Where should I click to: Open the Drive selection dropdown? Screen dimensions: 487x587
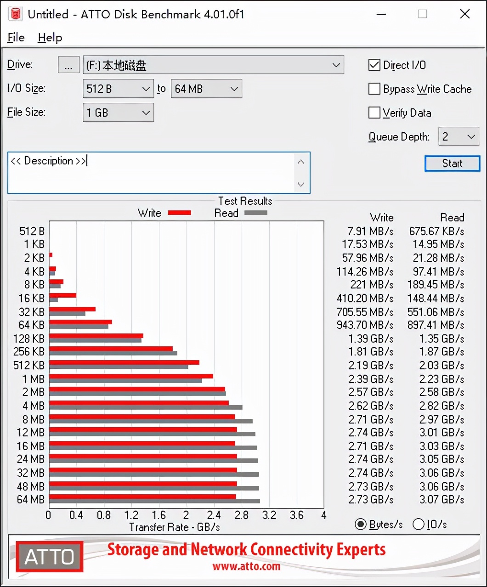[213, 65]
